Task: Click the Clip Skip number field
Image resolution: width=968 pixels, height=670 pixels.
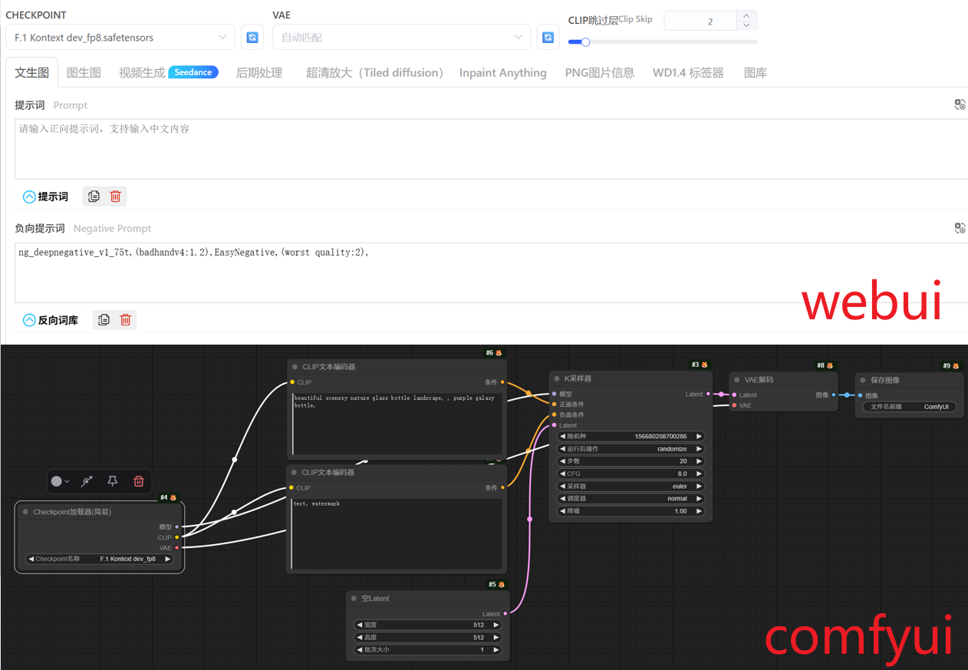Action: point(700,21)
